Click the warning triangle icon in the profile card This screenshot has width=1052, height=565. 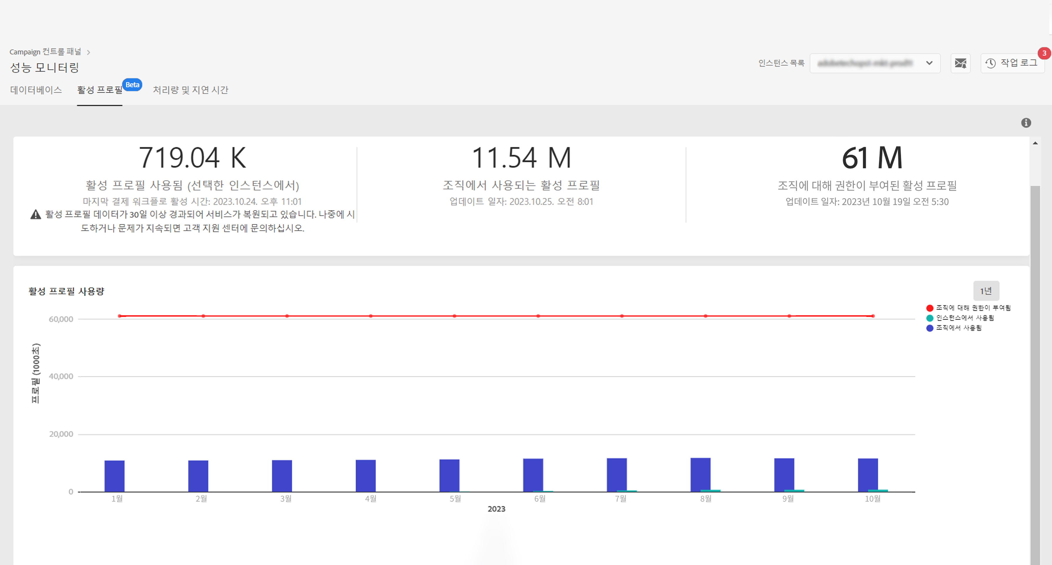pos(36,214)
